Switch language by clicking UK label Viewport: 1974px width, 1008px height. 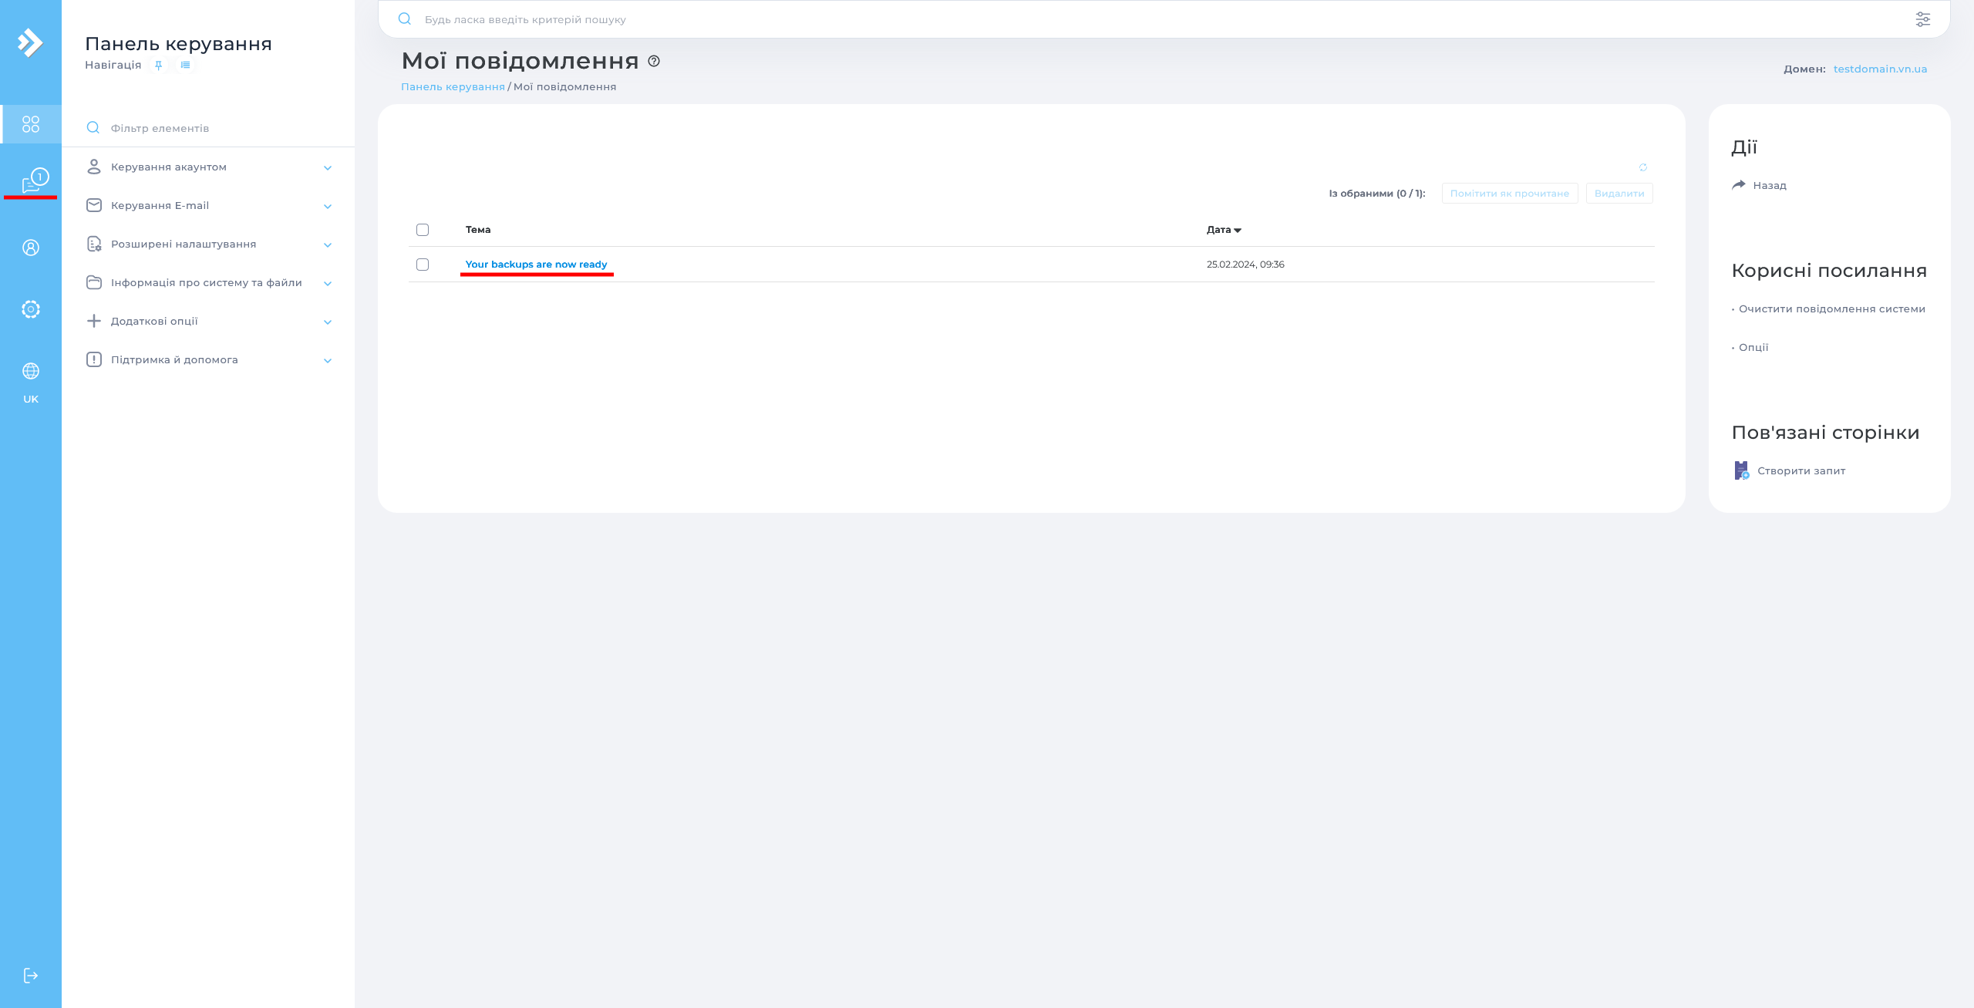pyautogui.click(x=31, y=399)
